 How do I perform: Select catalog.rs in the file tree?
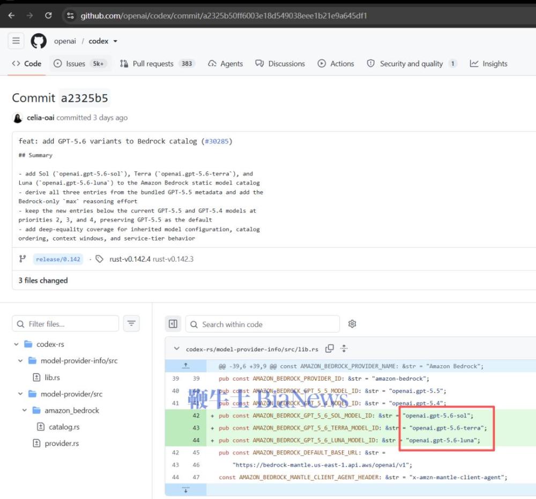coord(64,427)
